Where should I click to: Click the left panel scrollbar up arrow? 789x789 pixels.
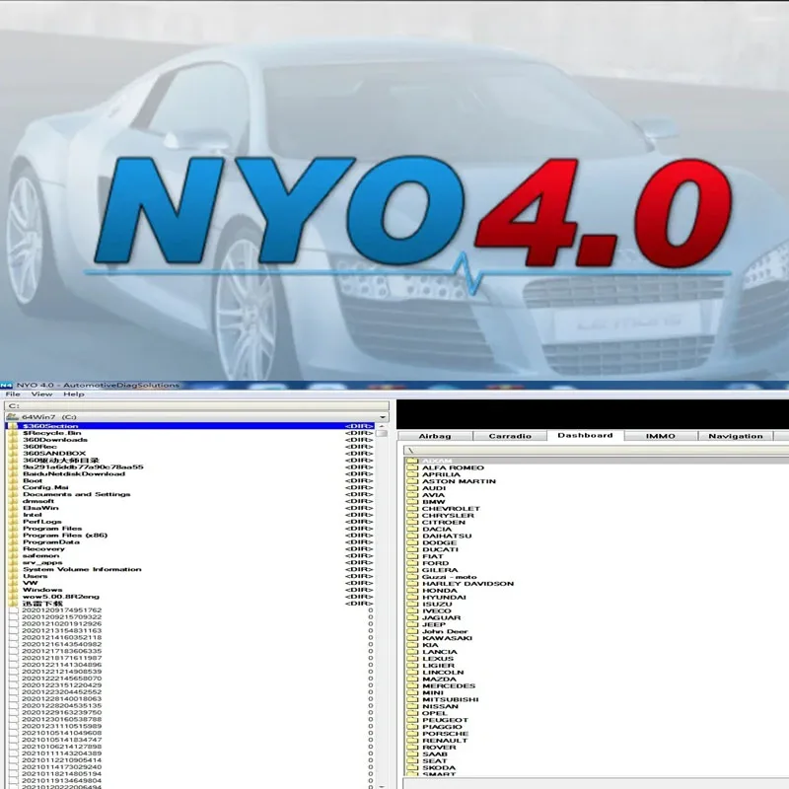click(382, 426)
